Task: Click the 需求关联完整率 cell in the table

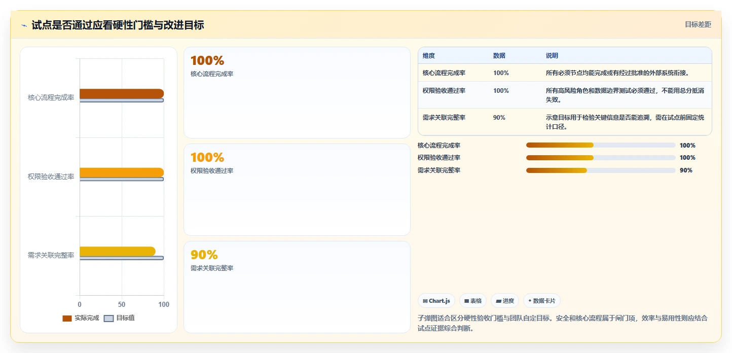Action: tap(444, 118)
